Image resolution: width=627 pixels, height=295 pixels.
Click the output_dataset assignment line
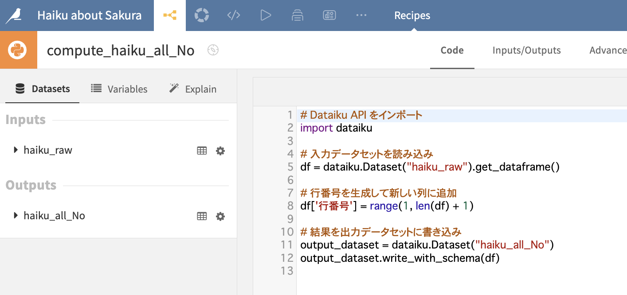click(427, 245)
